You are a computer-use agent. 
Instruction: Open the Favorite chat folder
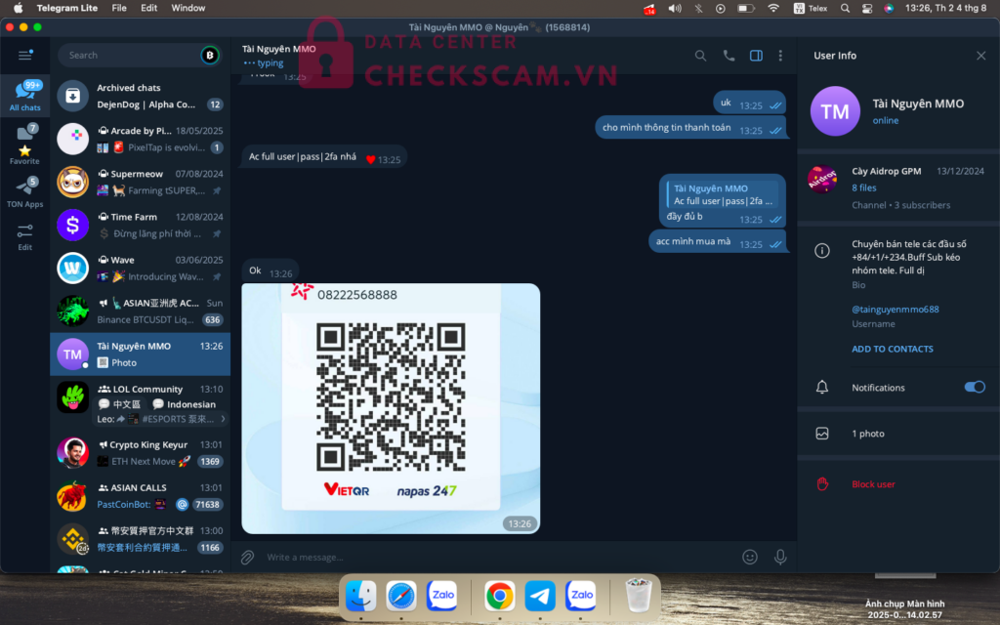tap(24, 145)
